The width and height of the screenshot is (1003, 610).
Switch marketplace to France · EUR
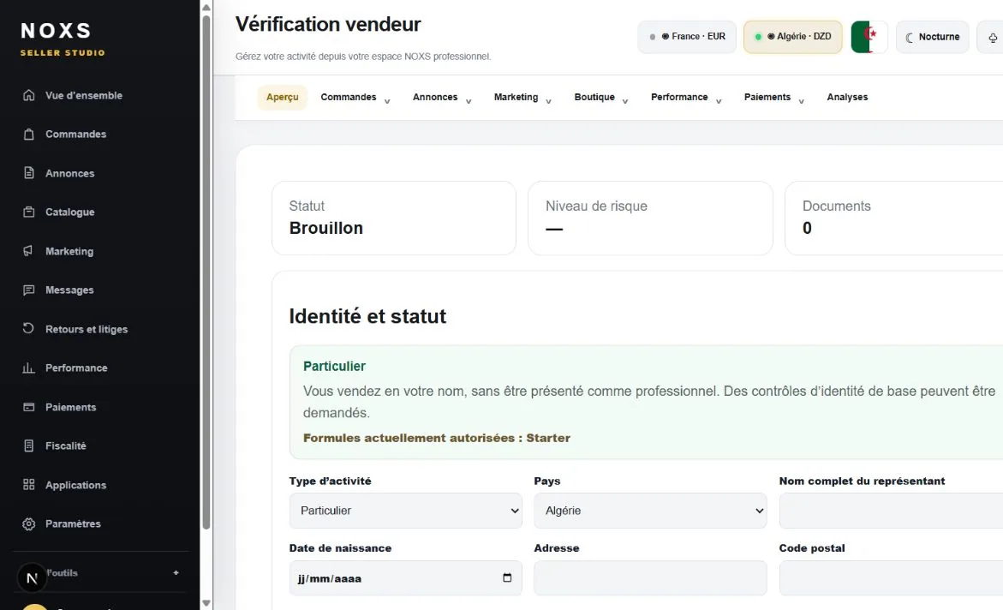coord(687,37)
